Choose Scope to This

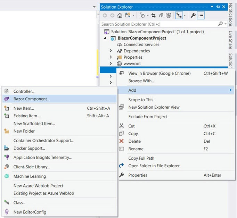click(176, 100)
